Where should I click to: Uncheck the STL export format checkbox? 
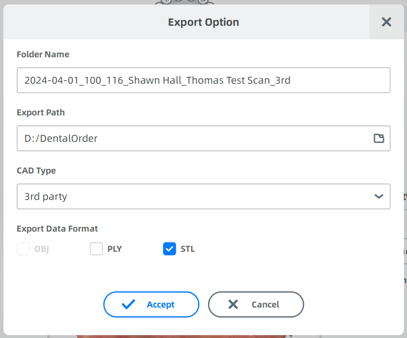click(x=169, y=249)
